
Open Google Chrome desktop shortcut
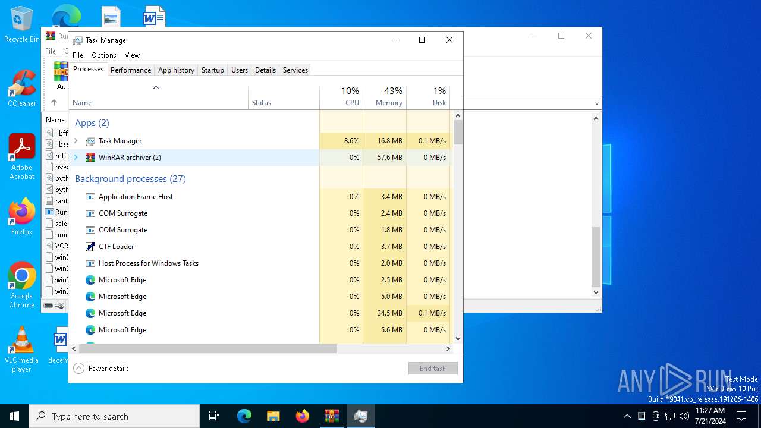(22, 285)
